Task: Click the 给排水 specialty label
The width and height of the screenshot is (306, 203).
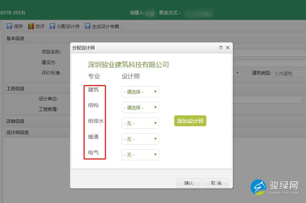Action: coord(96,121)
